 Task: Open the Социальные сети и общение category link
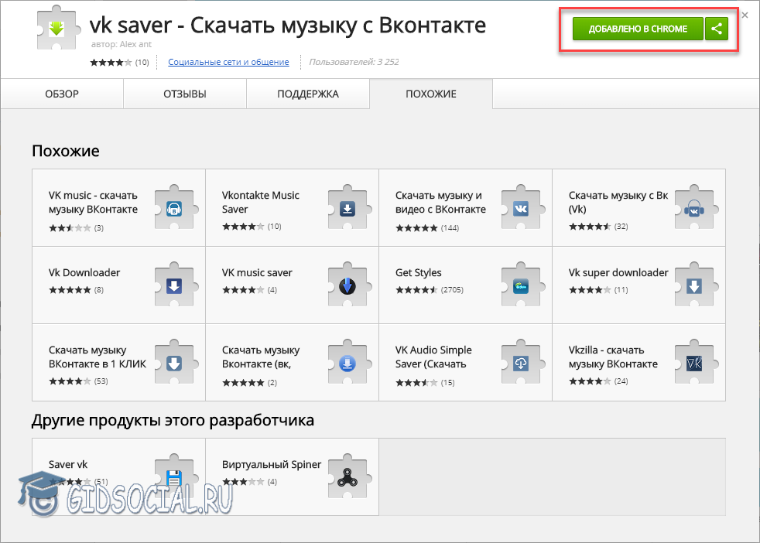click(x=228, y=62)
